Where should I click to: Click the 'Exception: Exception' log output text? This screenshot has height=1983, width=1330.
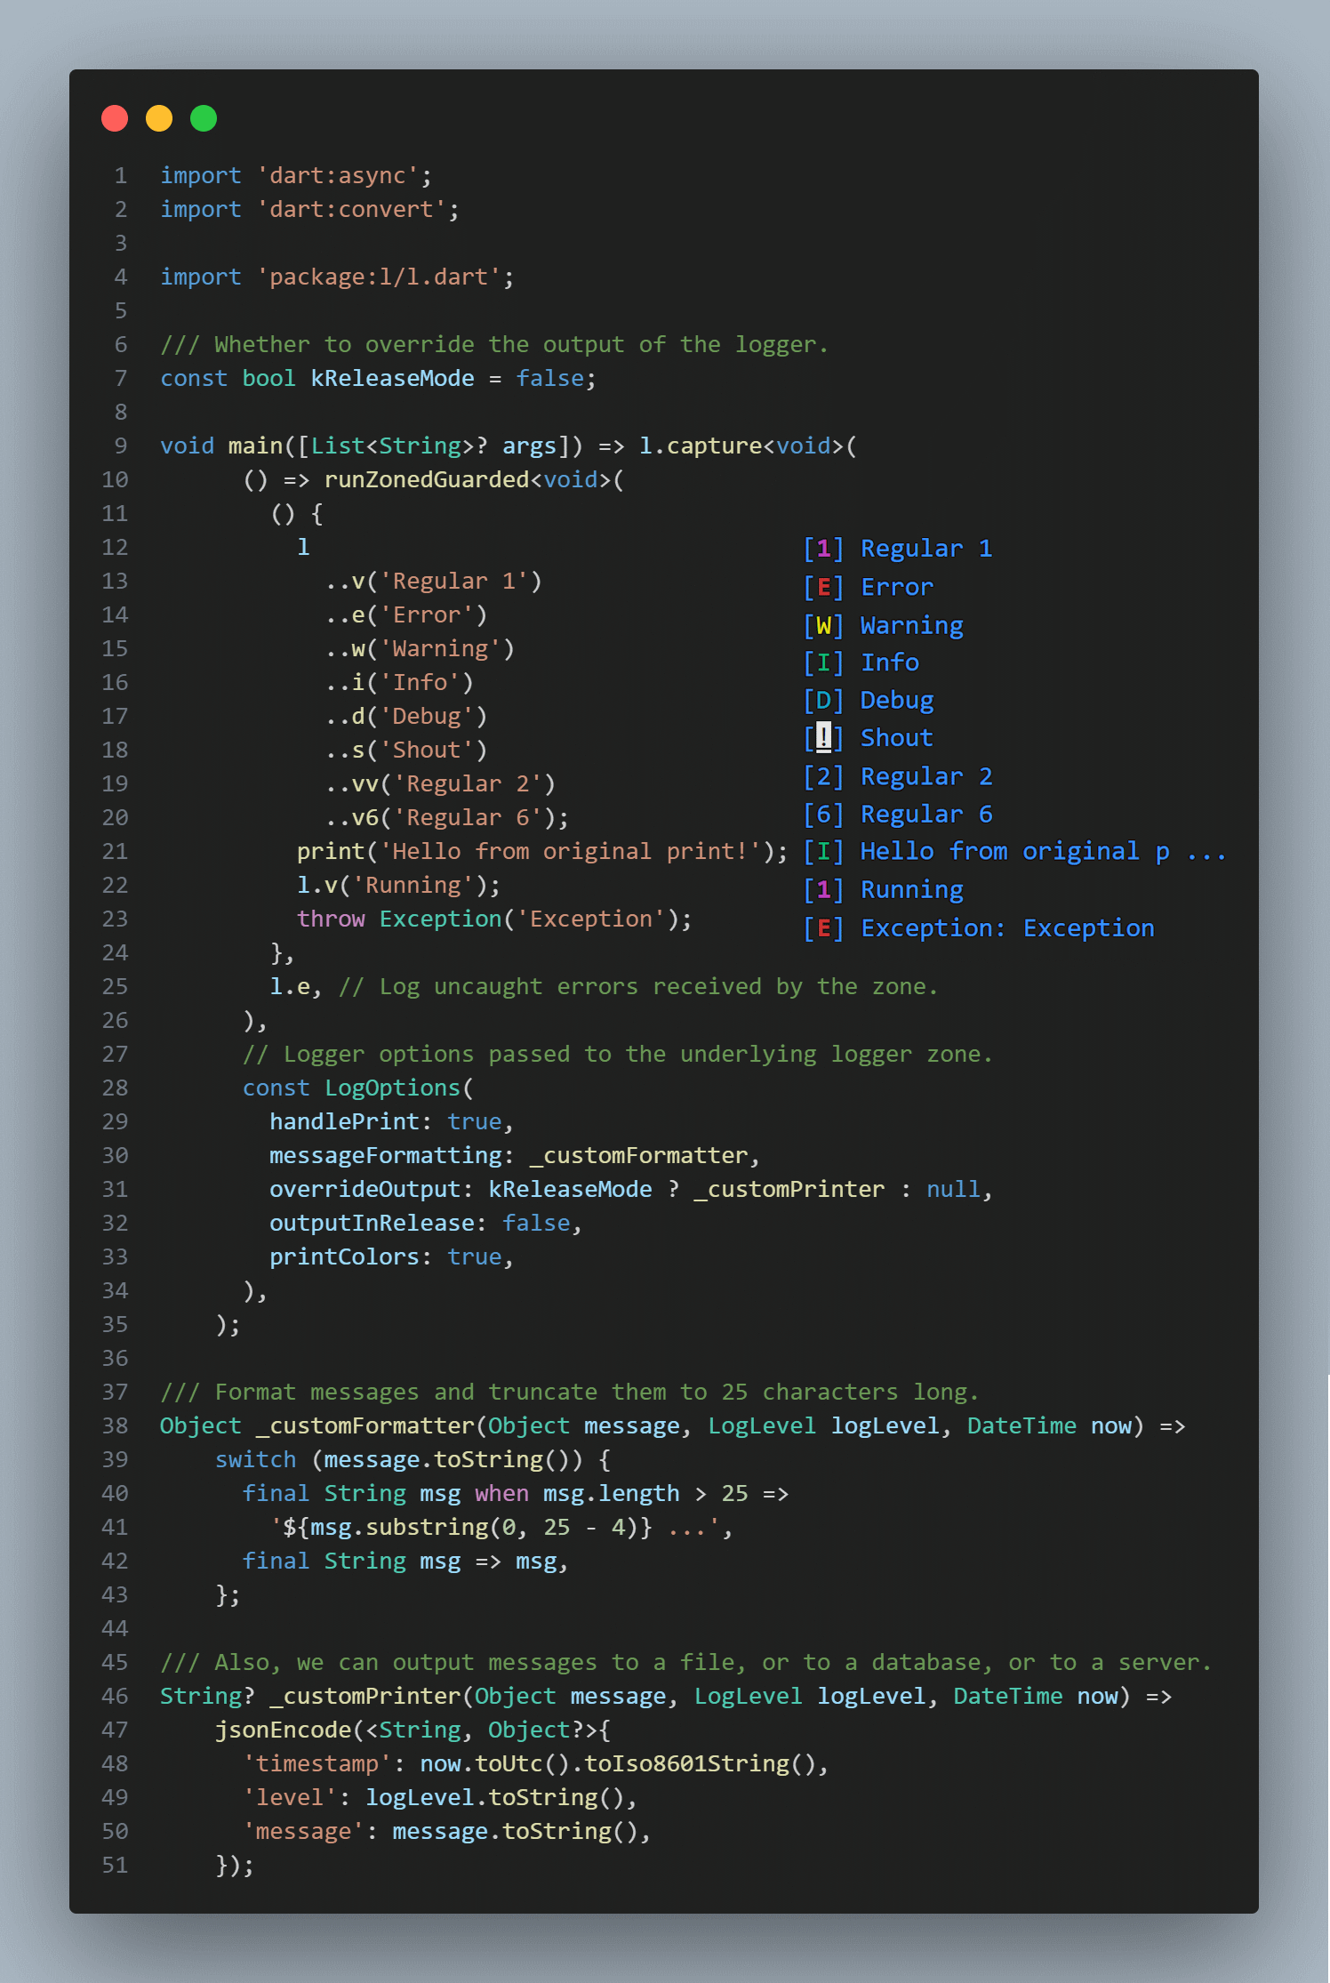tap(1007, 928)
